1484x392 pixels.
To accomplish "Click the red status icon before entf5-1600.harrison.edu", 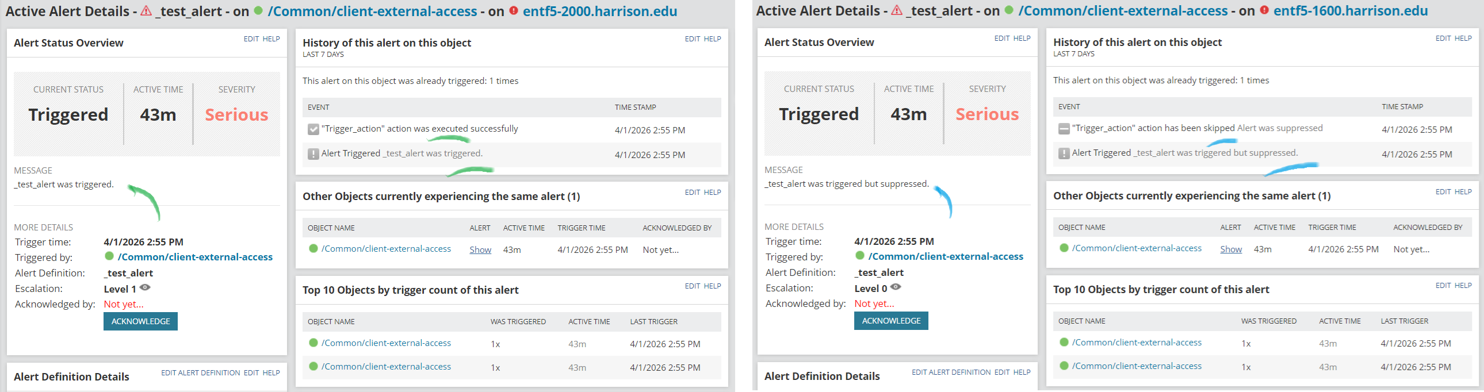I will (1264, 10).
